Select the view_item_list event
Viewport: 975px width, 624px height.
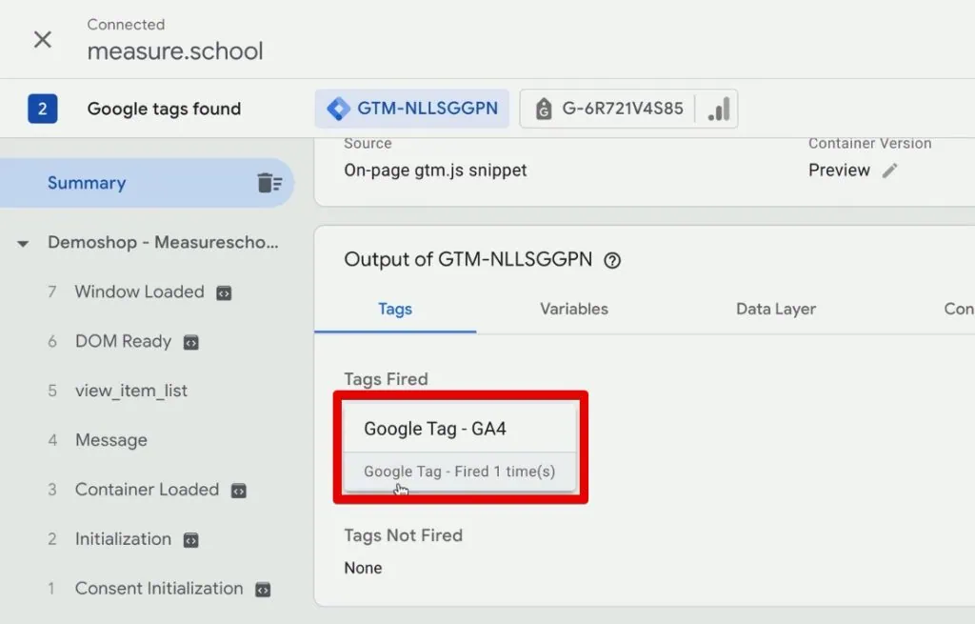pyautogui.click(x=131, y=391)
